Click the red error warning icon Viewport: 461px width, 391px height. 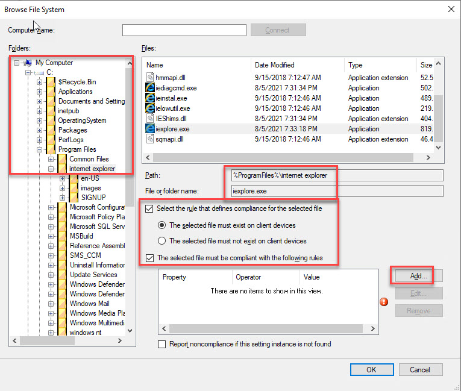click(384, 302)
